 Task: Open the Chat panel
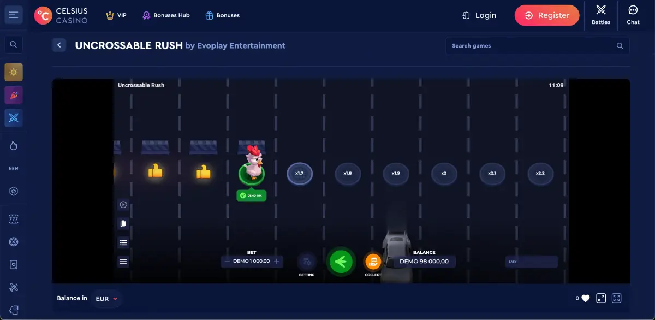click(x=633, y=15)
